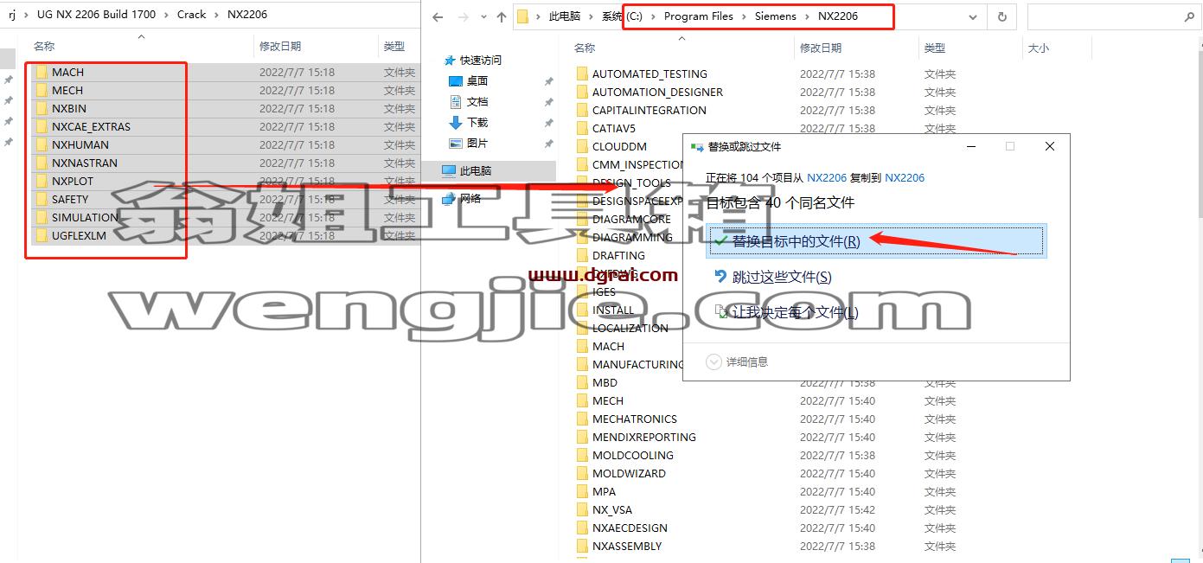
Task: Open the 桌面 quick access shortcut
Action: (477, 80)
